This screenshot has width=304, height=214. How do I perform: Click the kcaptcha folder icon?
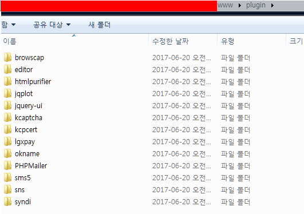point(8,117)
